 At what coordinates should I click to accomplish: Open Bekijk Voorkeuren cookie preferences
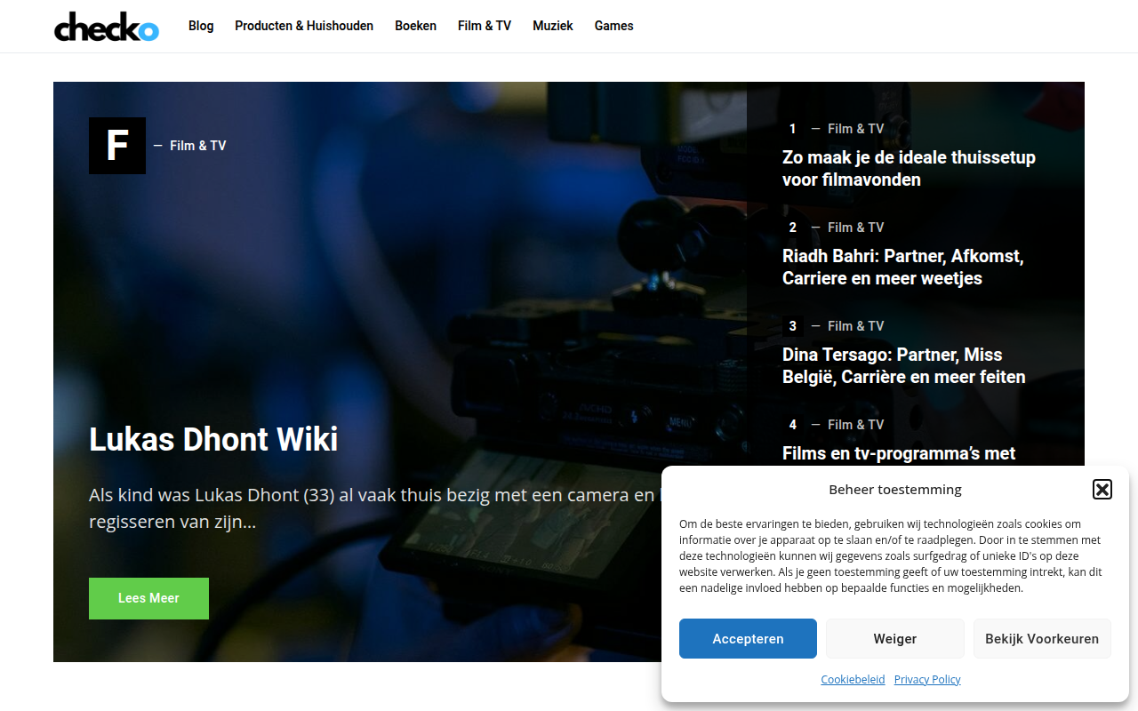(1042, 639)
